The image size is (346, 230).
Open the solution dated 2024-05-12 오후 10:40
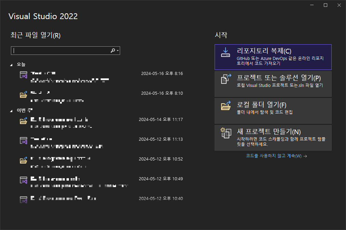(101, 200)
